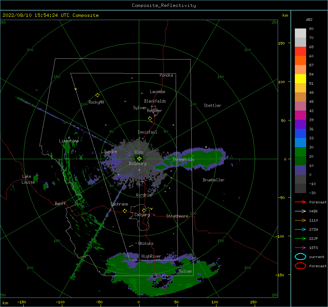Image resolution: width=328 pixels, height=307 pixels.
Task: Select the 20 dBZ green color swatch
Action: click(x=300, y=151)
